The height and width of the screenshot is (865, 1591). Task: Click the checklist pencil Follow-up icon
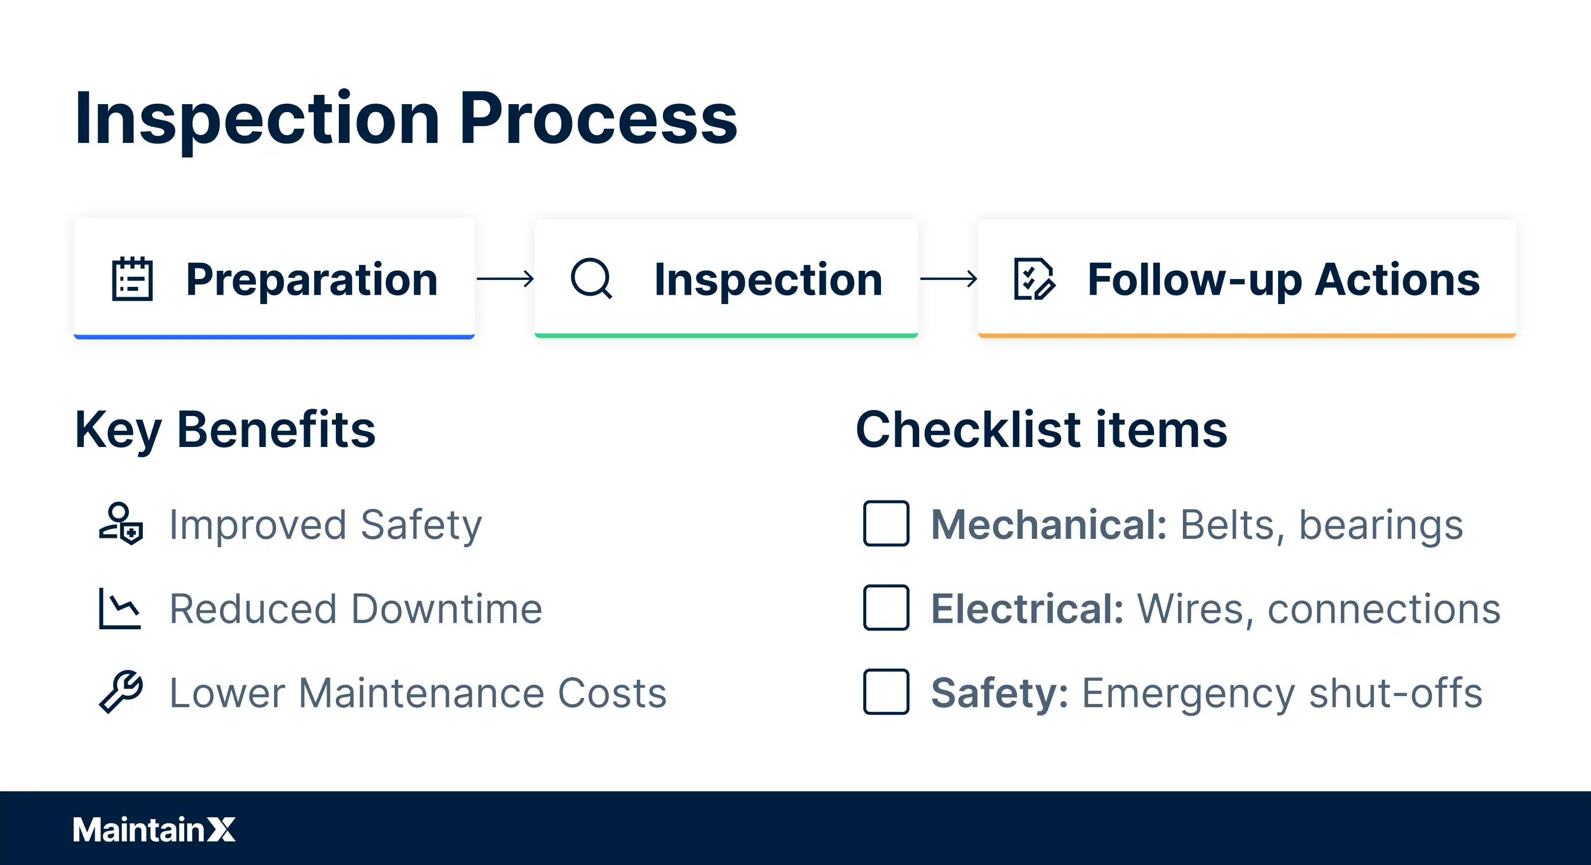tap(1035, 279)
